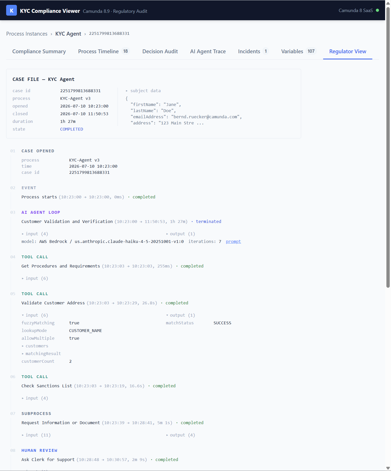
Task: Switch to the Variables tab
Action: [x=299, y=51]
